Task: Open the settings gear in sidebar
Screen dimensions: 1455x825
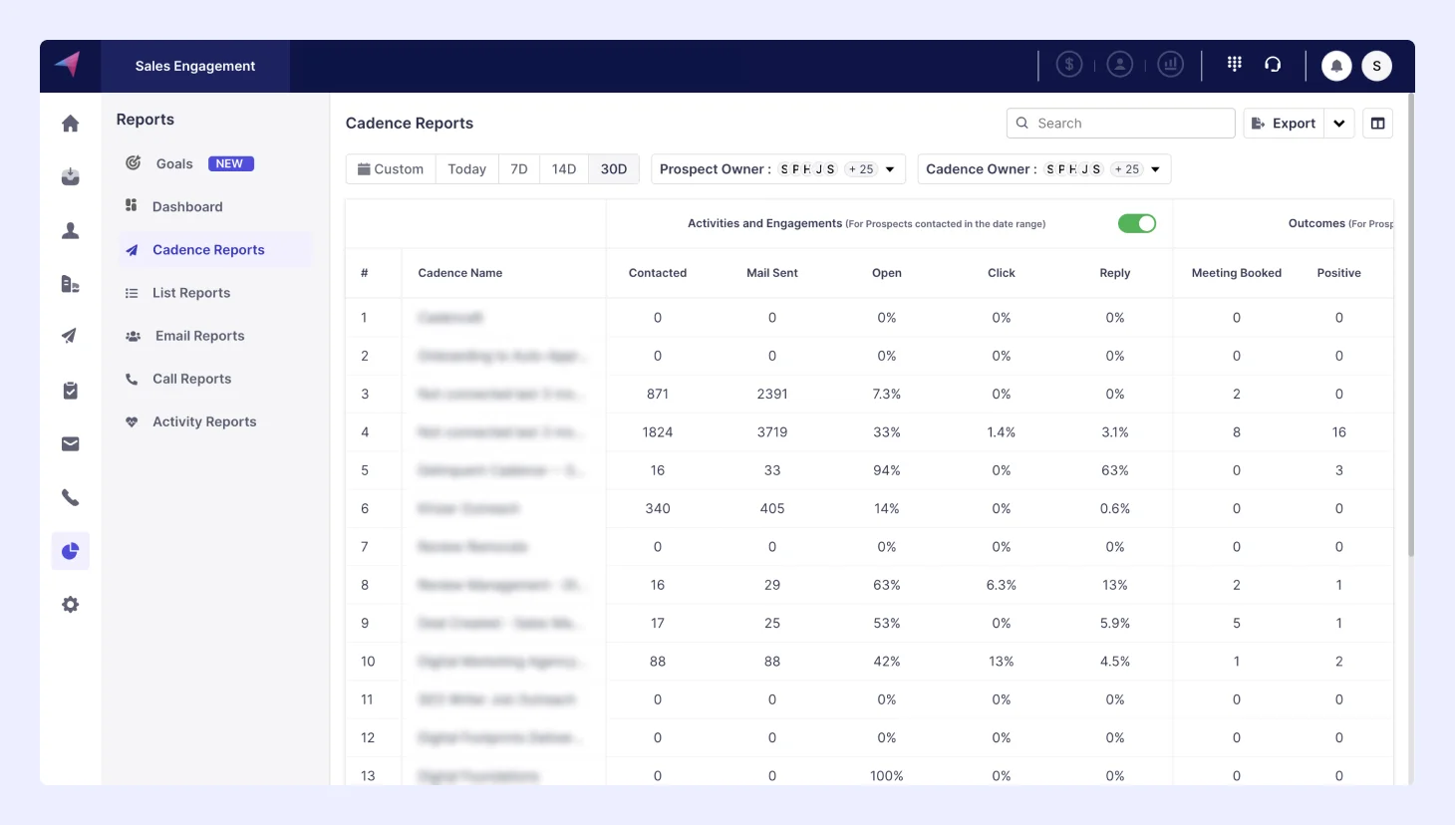Action: click(x=70, y=605)
